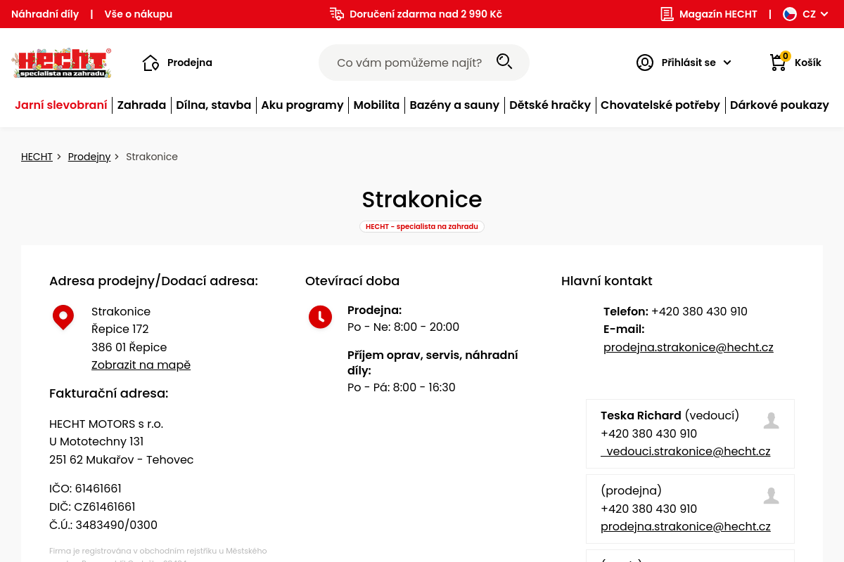
Task: Open the shopping cart icon
Action: point(778,63)
